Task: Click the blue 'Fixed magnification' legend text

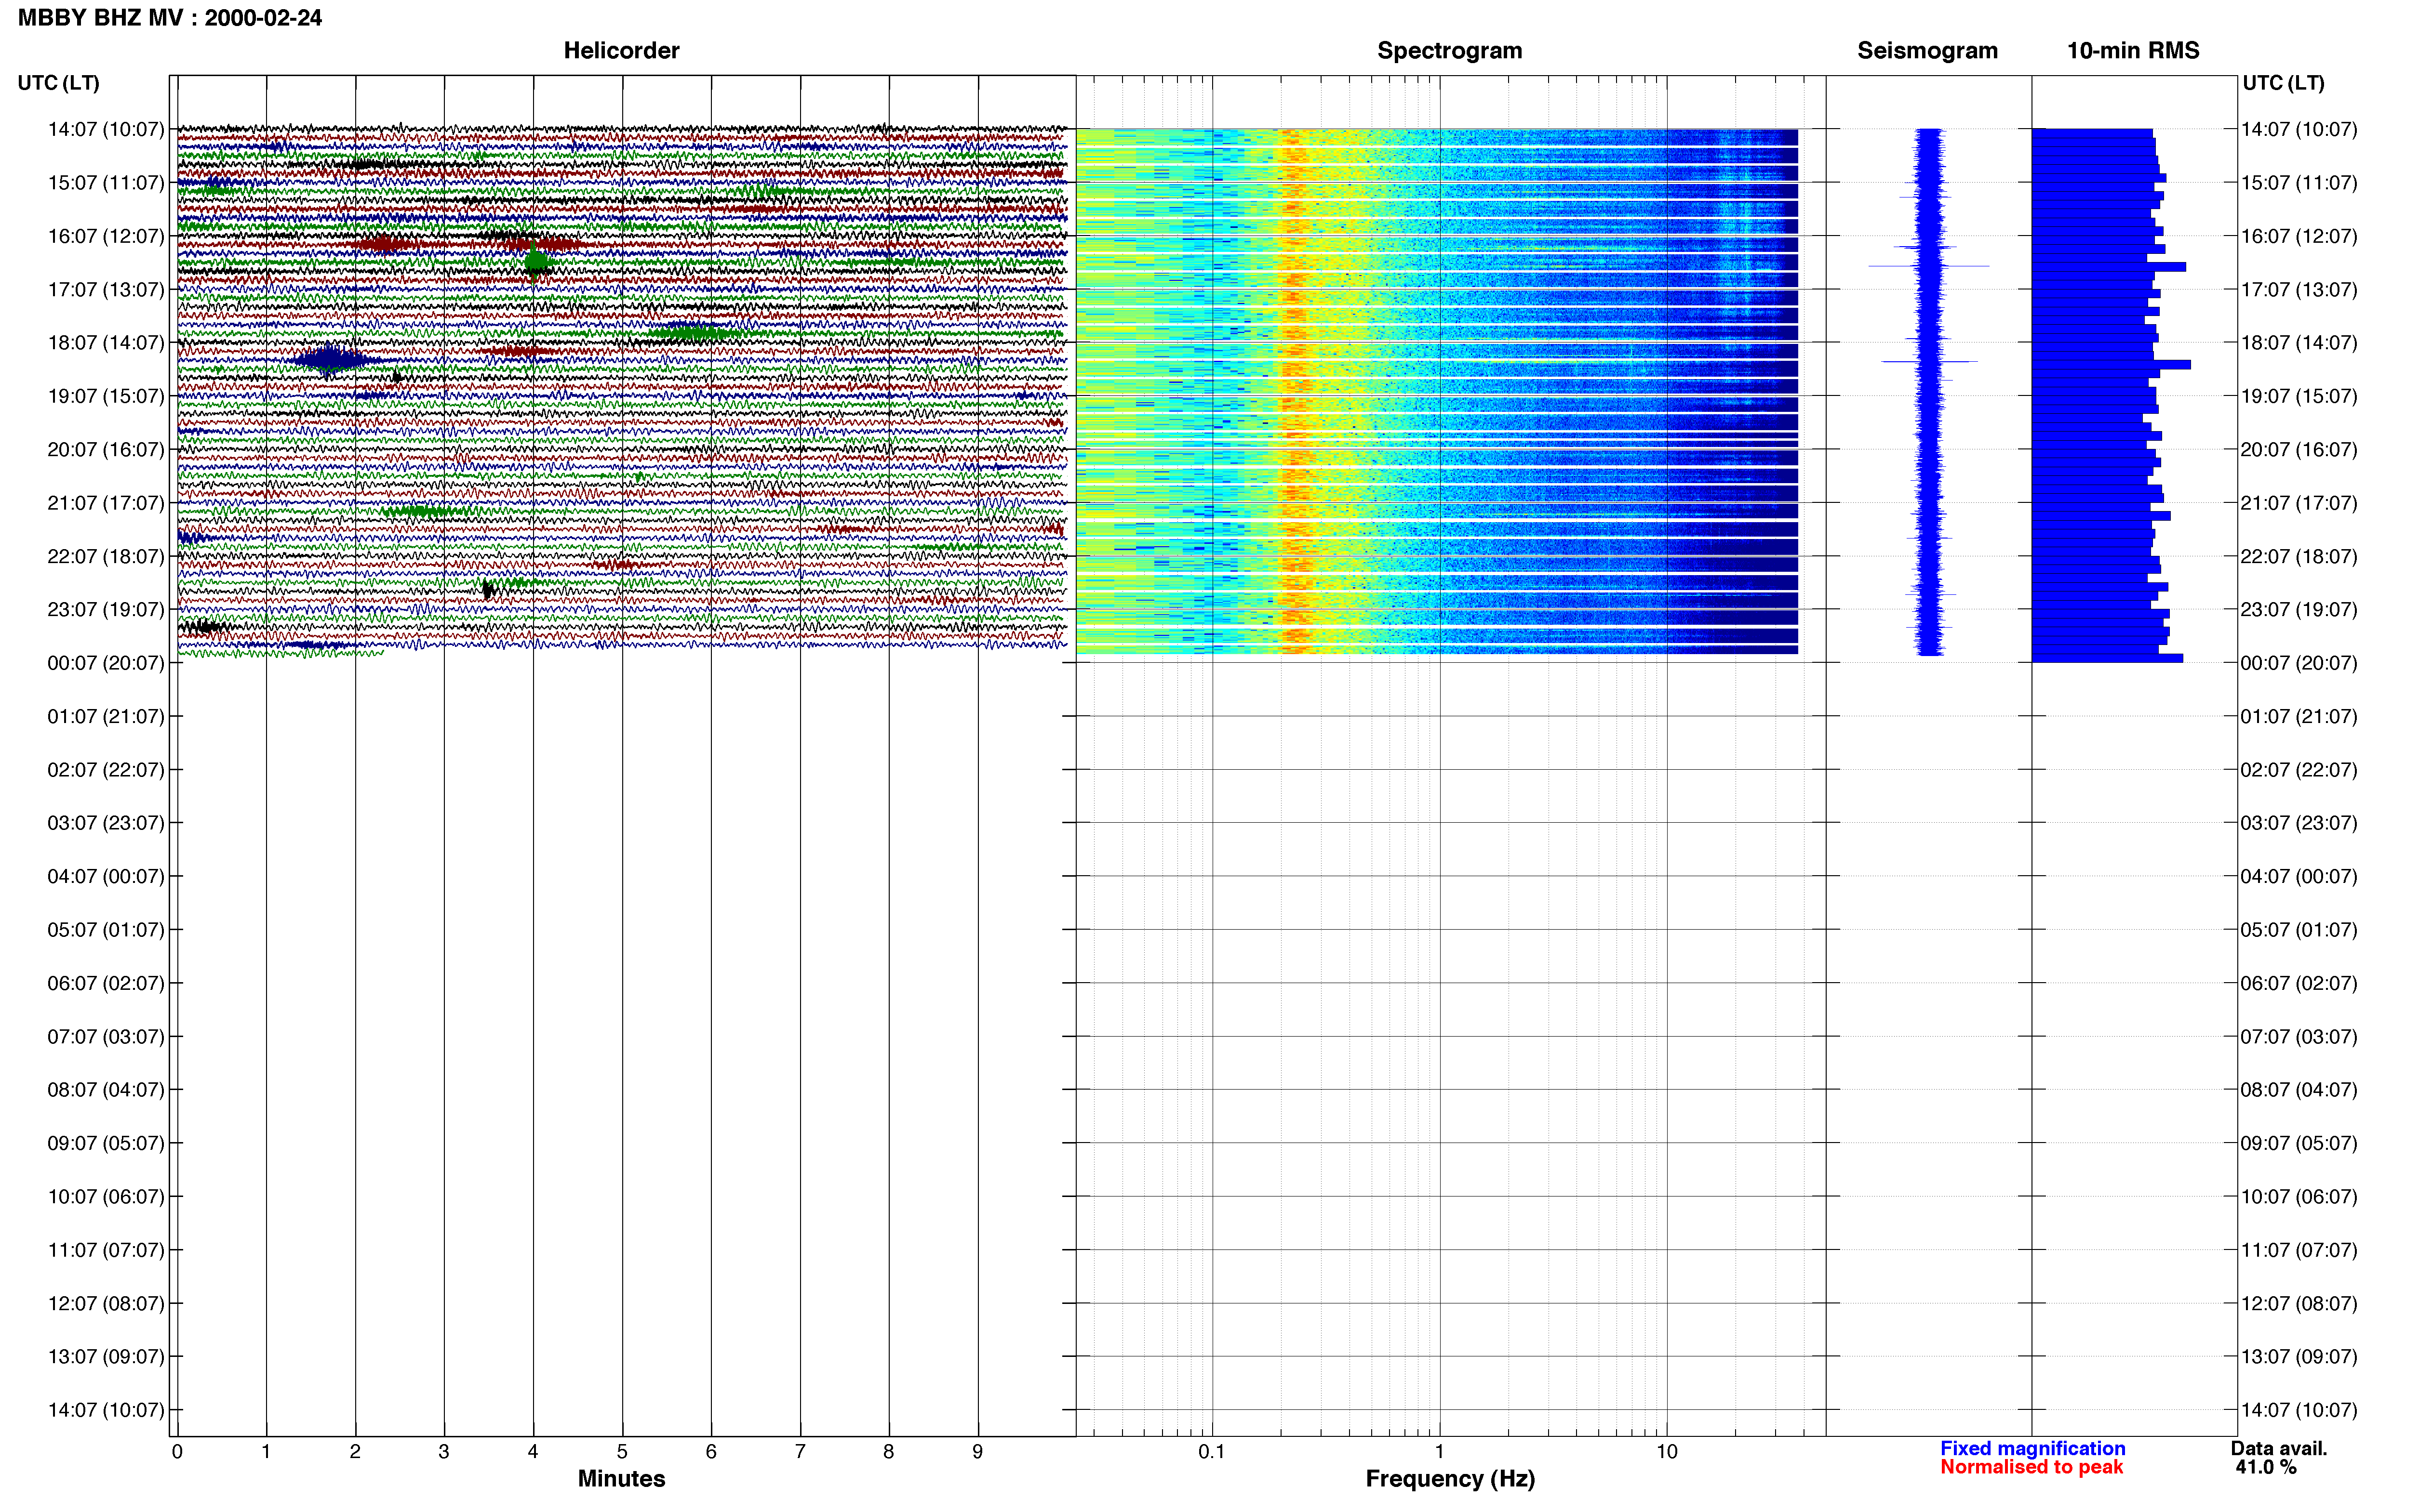Action: pos(2033,1448)
